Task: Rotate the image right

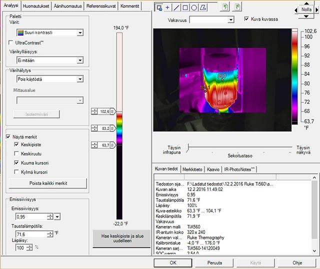Action: pos(238,7)
